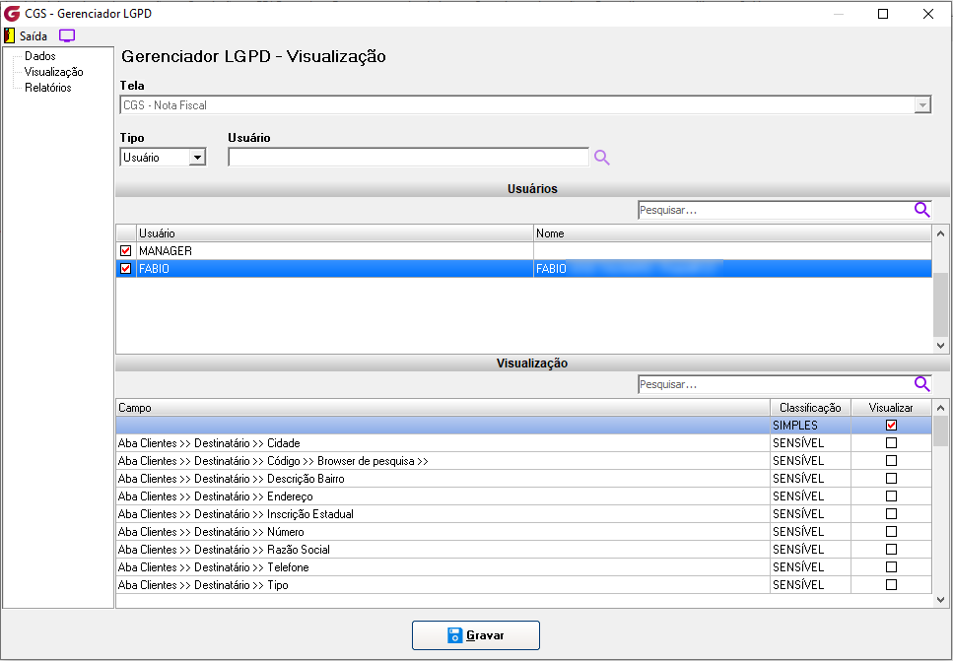Click the Usuário column header
Screen dimensions: 953x661
click(335, 233)
